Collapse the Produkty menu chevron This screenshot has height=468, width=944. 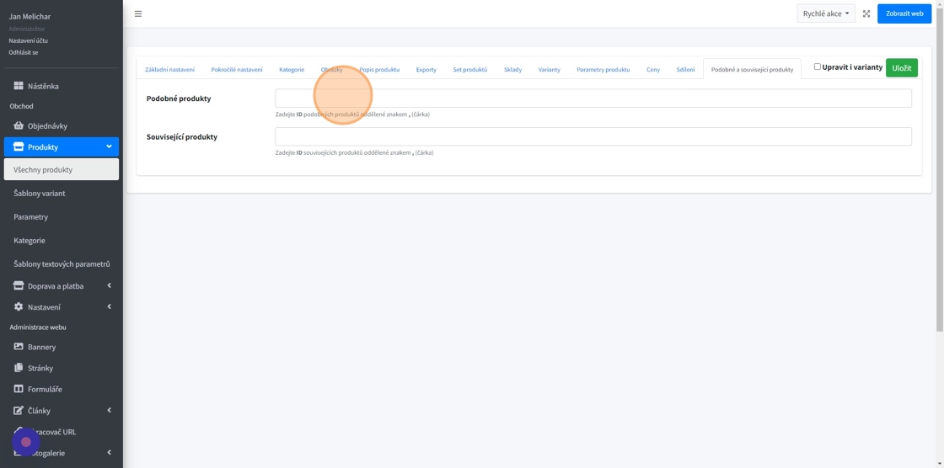click(109, 146)
